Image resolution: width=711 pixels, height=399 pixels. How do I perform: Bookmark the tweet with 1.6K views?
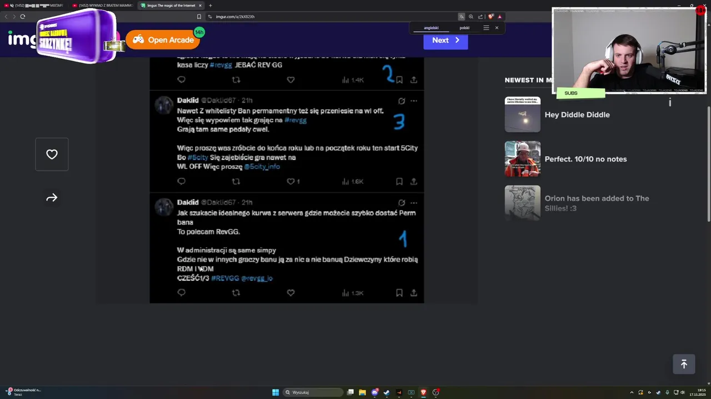click(x=399, y=181)
